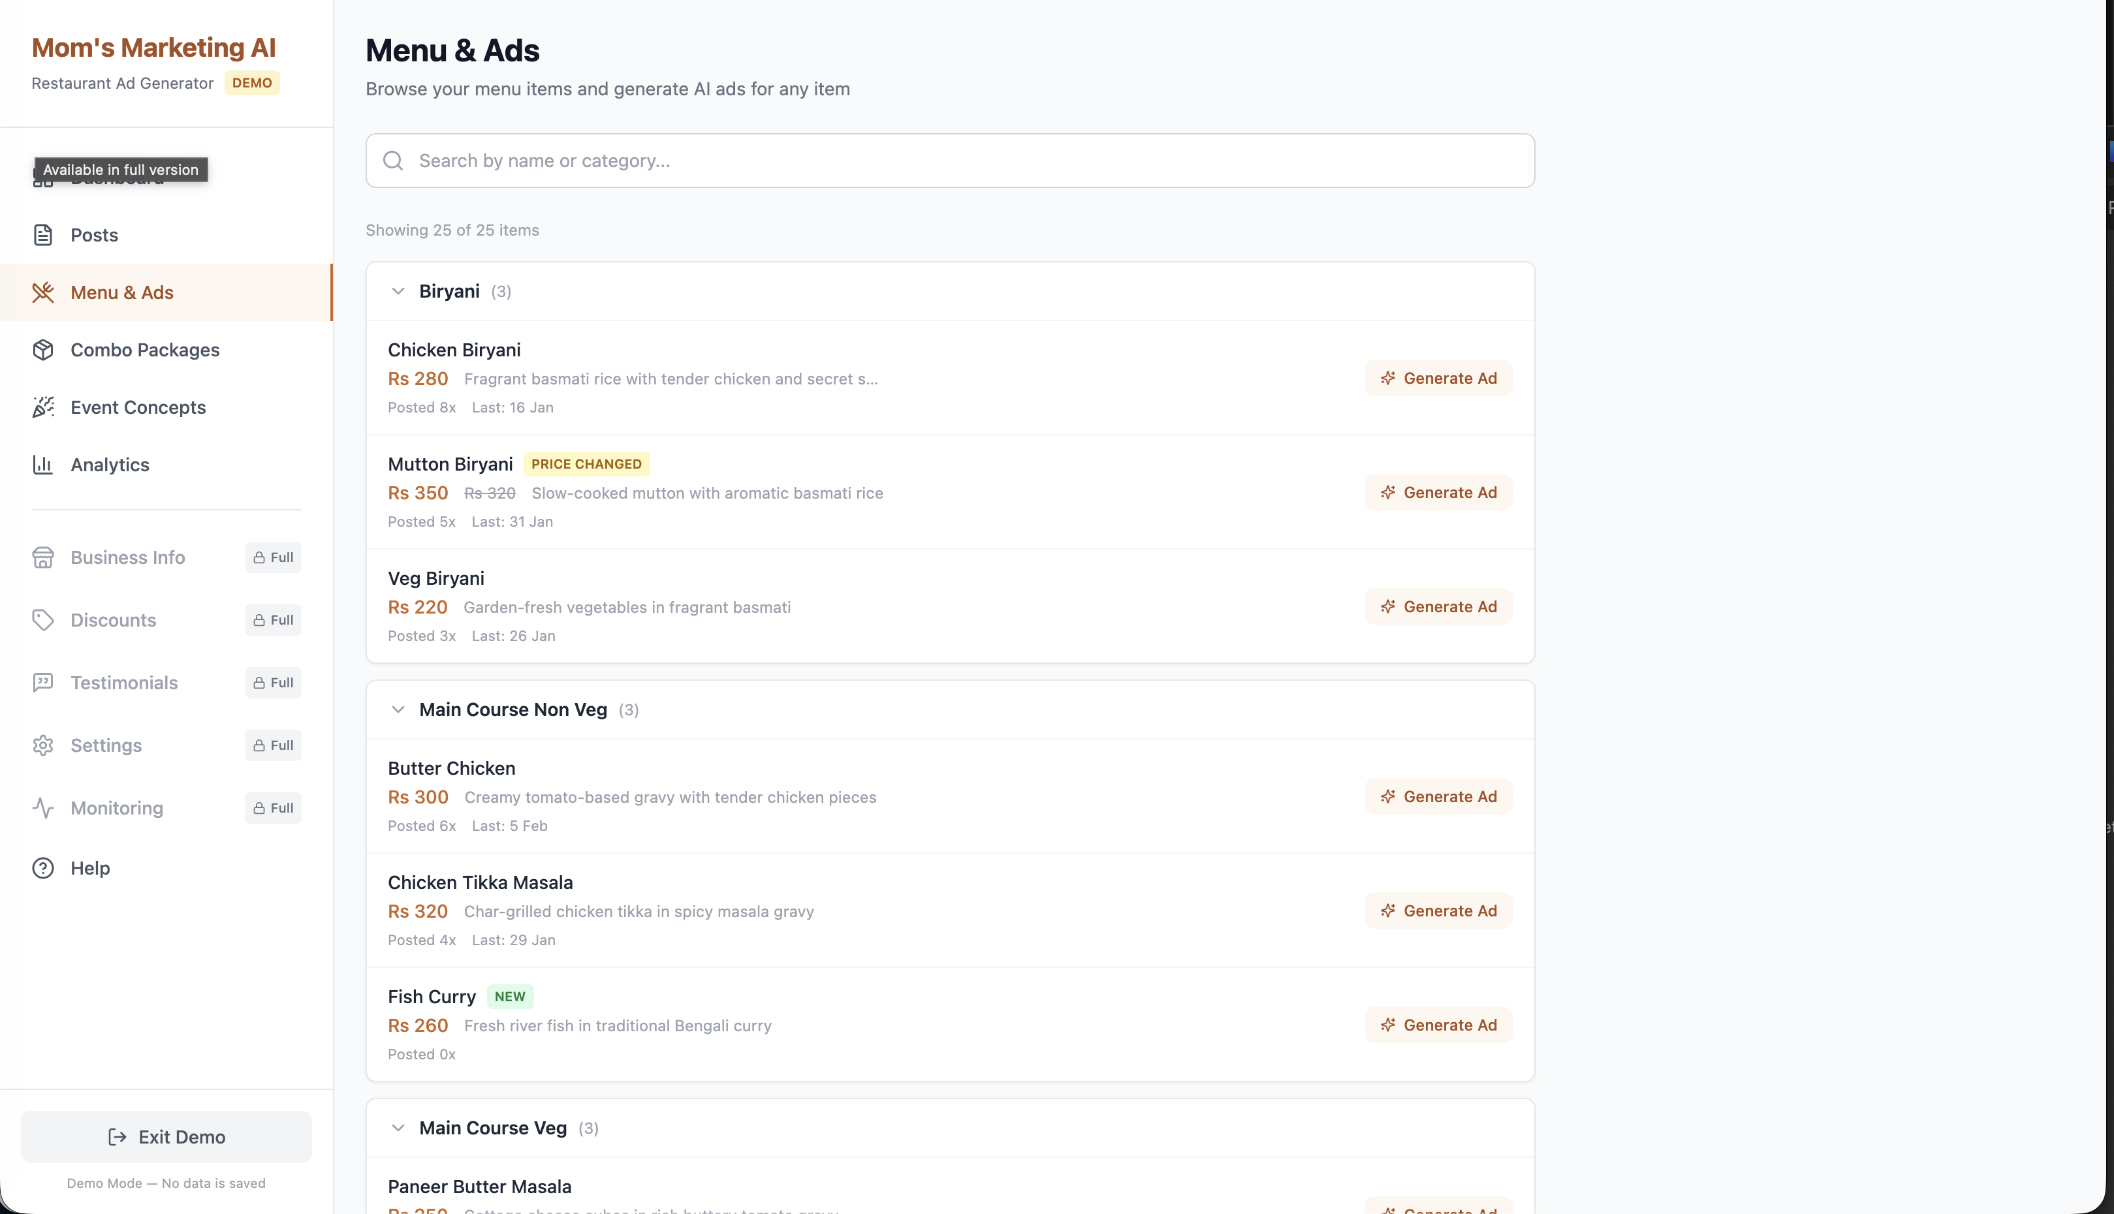Image resolution: width=2114 pixels, height=1214 pixels.
Task: Select Testimonials in the sidebar
Action: 123,682
